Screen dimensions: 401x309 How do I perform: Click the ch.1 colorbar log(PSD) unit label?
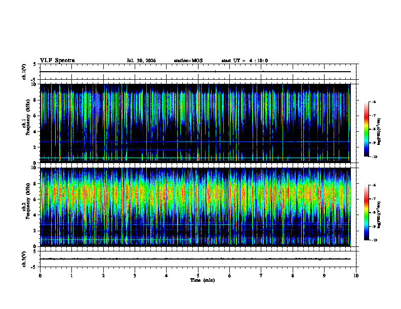tap(379, 132)
